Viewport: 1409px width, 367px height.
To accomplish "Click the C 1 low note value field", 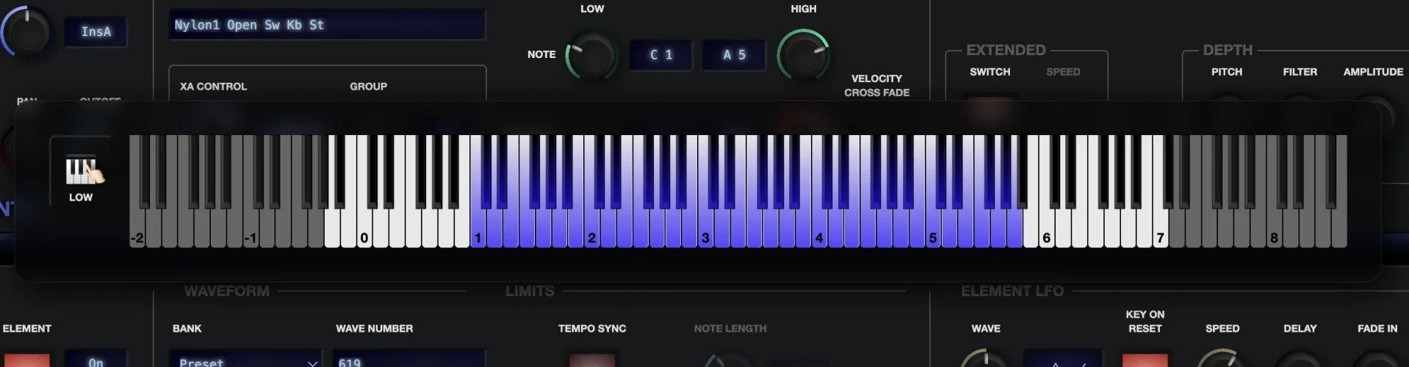I will 660,55.
